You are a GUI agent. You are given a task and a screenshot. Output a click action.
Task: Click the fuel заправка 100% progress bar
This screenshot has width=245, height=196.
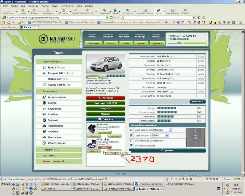click(195, 43)
